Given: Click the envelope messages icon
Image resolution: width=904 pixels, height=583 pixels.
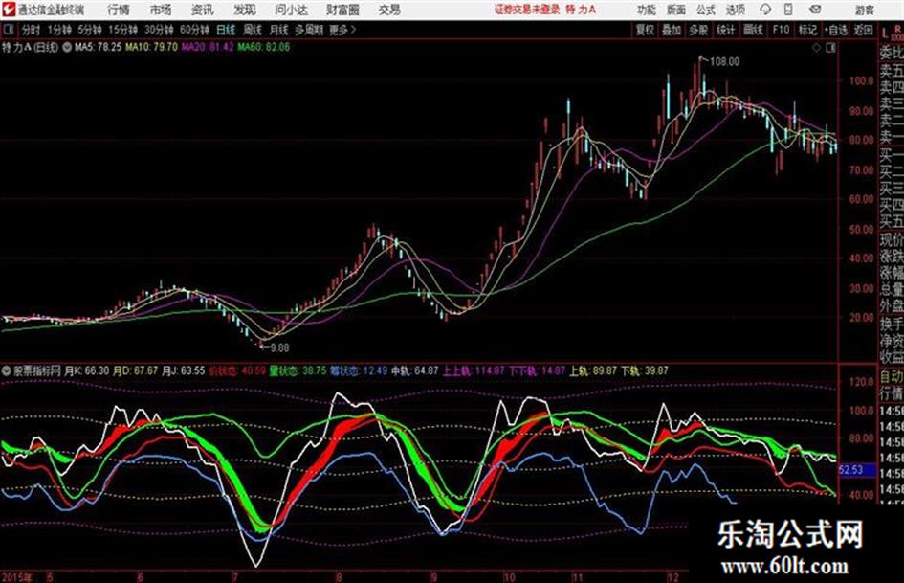Looking at the screenshot, I should tap(815, 10).
